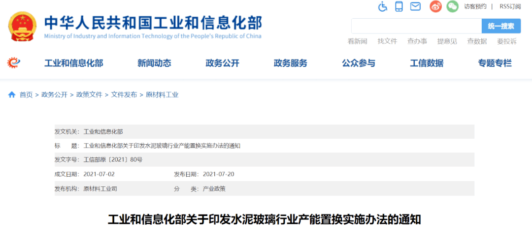
Task: Click the home icon in breadcrumb
Action: pyautogui.click(x=12, y=95)
